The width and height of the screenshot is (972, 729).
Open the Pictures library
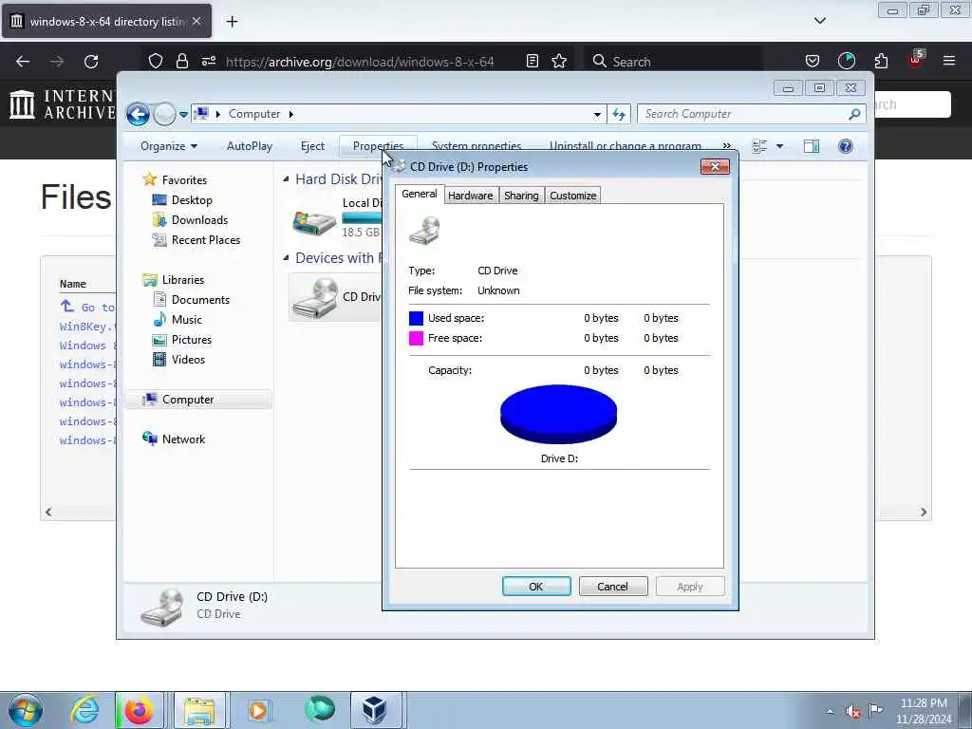tap(192, 339)
